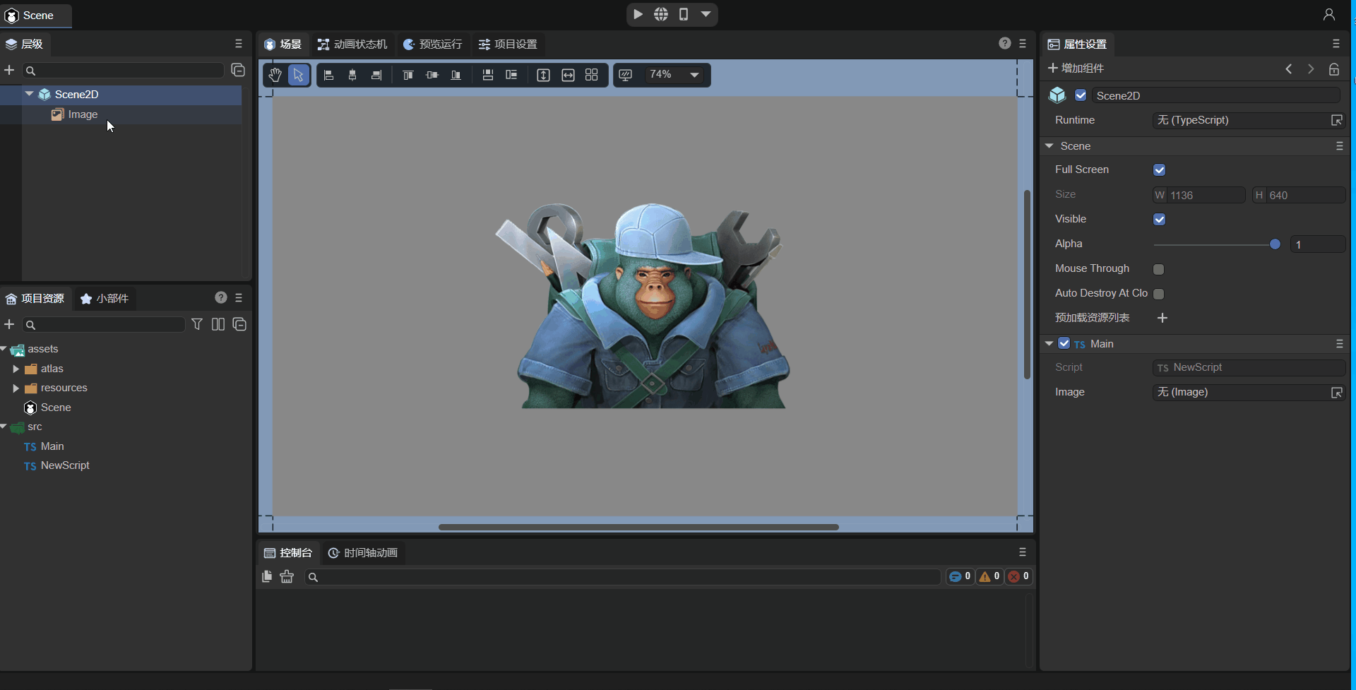Open the 74% zoom dropdown
The image size is (1356, 690).
coord(694,75)
